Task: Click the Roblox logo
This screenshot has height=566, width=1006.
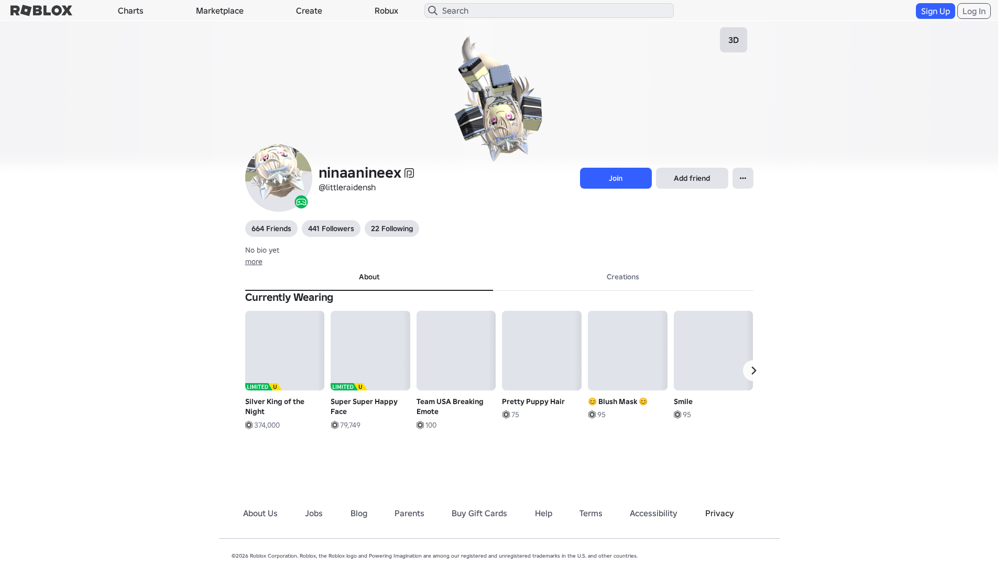Action: [41, 10]
